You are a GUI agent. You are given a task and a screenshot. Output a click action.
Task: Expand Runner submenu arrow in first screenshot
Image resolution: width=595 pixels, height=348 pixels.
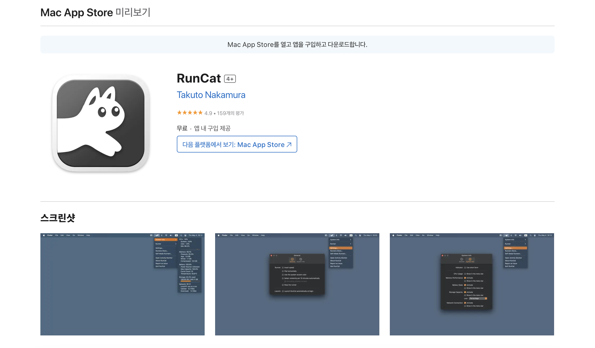coord(176,244)
